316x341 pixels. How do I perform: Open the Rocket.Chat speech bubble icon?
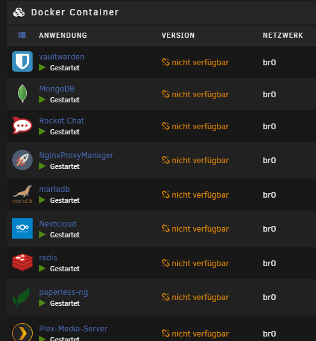tap(22, 125)
